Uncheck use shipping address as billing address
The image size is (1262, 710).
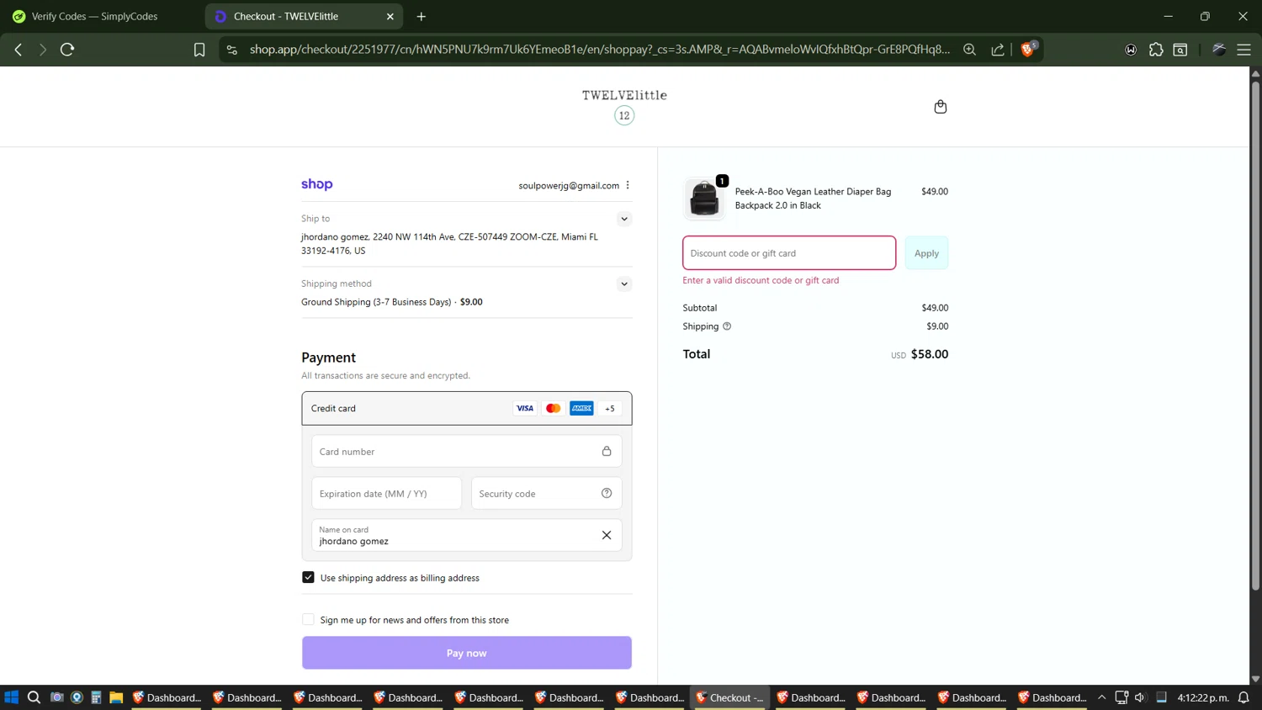click(x=308, y=577)
